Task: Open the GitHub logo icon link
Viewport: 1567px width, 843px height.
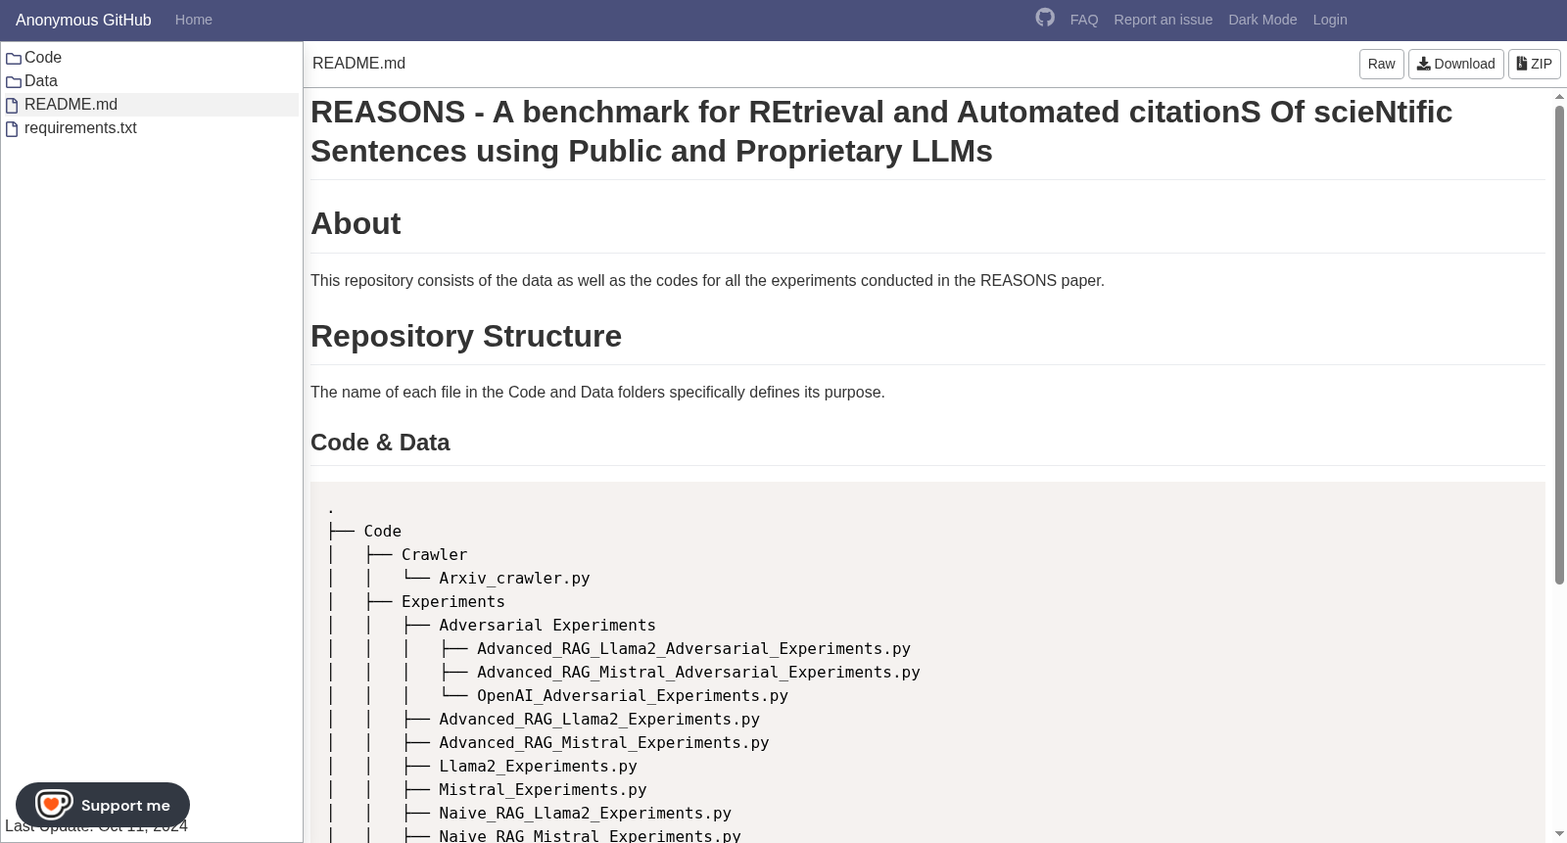Action: pyautogui.click(x=1045, y=18)
